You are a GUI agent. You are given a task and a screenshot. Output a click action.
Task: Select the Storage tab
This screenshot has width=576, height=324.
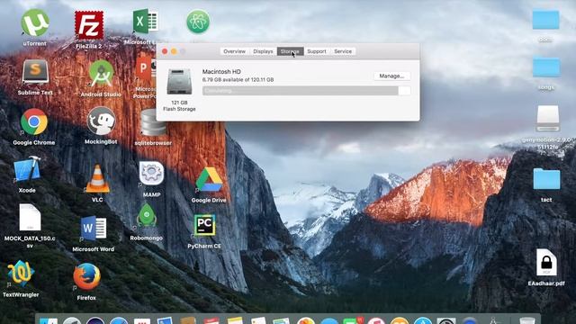pyautogui.click(x=290, y=51)
